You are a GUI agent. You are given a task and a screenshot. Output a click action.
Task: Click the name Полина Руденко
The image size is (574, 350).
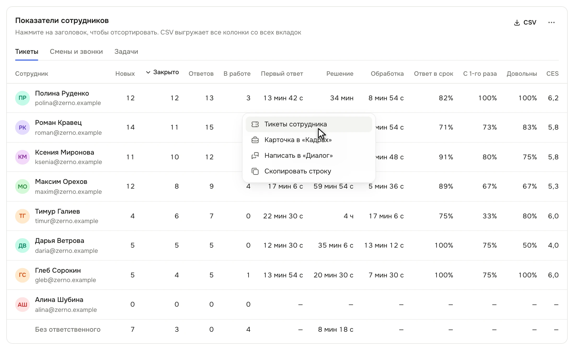62,94
